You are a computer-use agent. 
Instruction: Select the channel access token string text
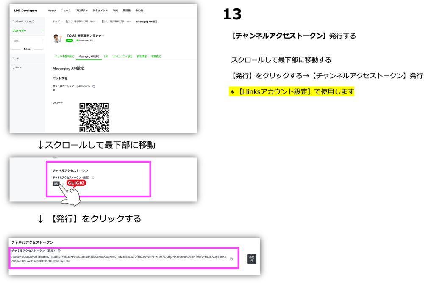click(119, 259)
